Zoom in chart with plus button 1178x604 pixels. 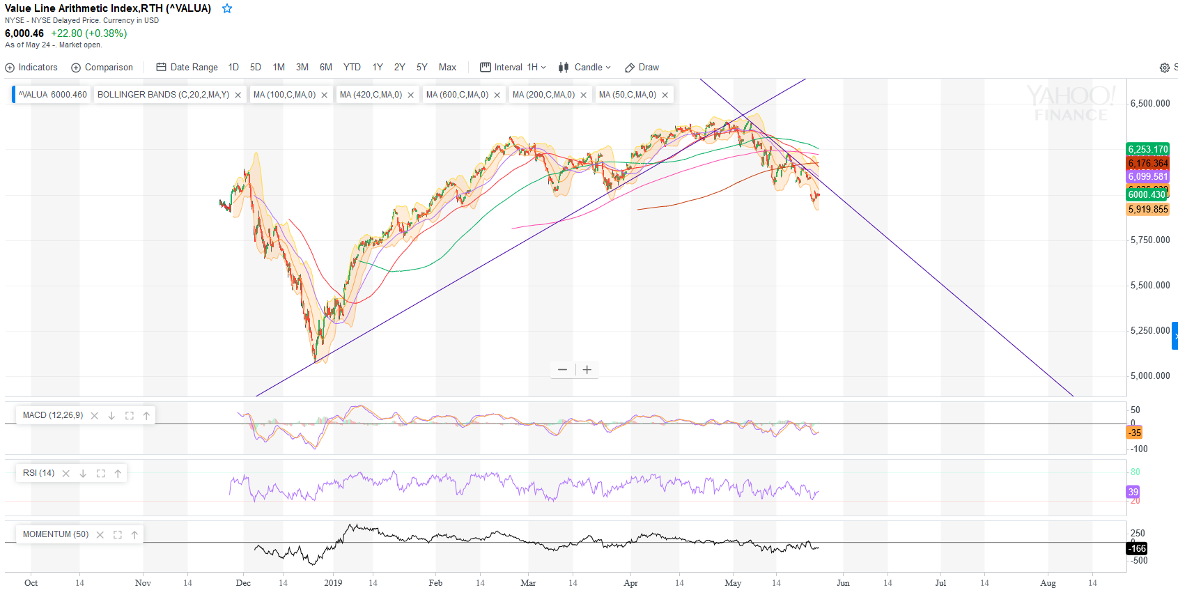coord(587,370)
